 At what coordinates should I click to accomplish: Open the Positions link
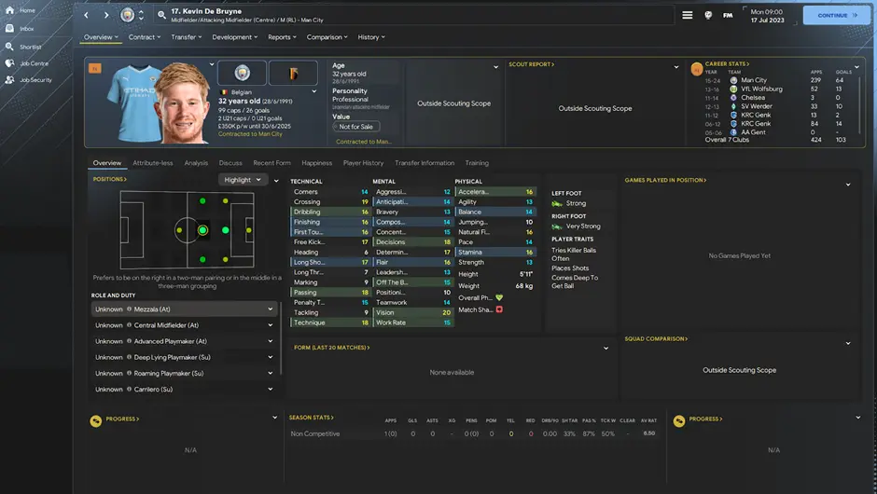110,179
